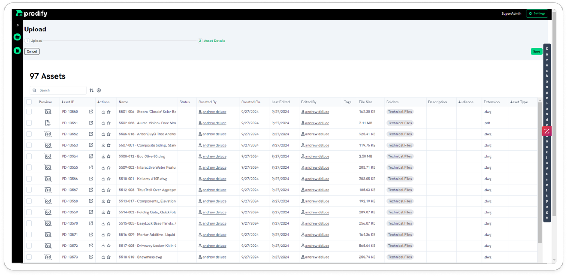567x276 pixels.
Task: Go to Upload step 1
Action: point(34,41)
